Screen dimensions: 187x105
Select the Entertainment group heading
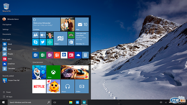coord(38,62)
